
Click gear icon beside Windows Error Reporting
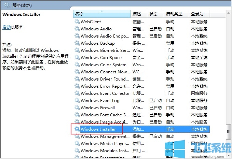pyautogui.click(x=77, y=86)
